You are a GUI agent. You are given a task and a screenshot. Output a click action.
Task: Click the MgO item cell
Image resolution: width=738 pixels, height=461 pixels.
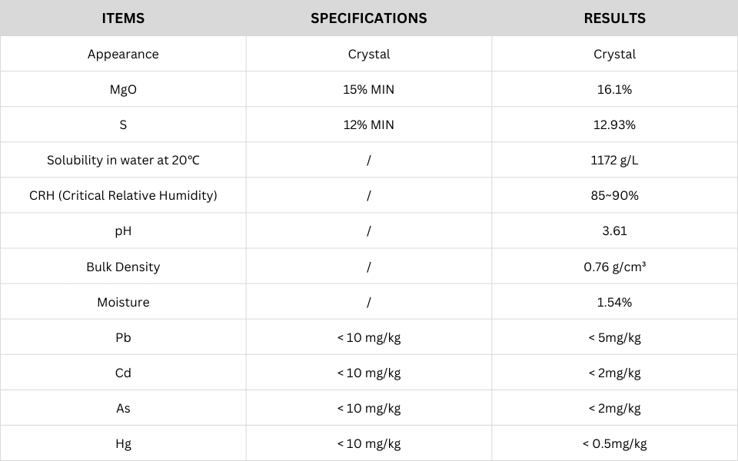pos(123,89)
